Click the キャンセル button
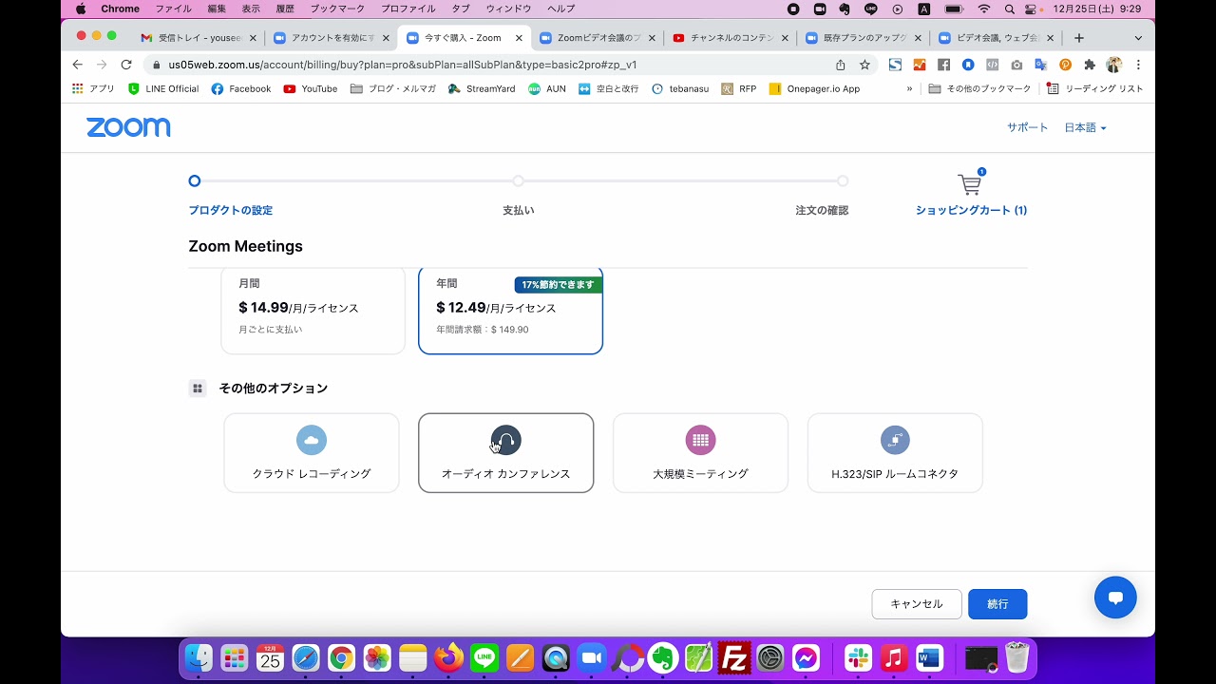 (x=917, y=604)
